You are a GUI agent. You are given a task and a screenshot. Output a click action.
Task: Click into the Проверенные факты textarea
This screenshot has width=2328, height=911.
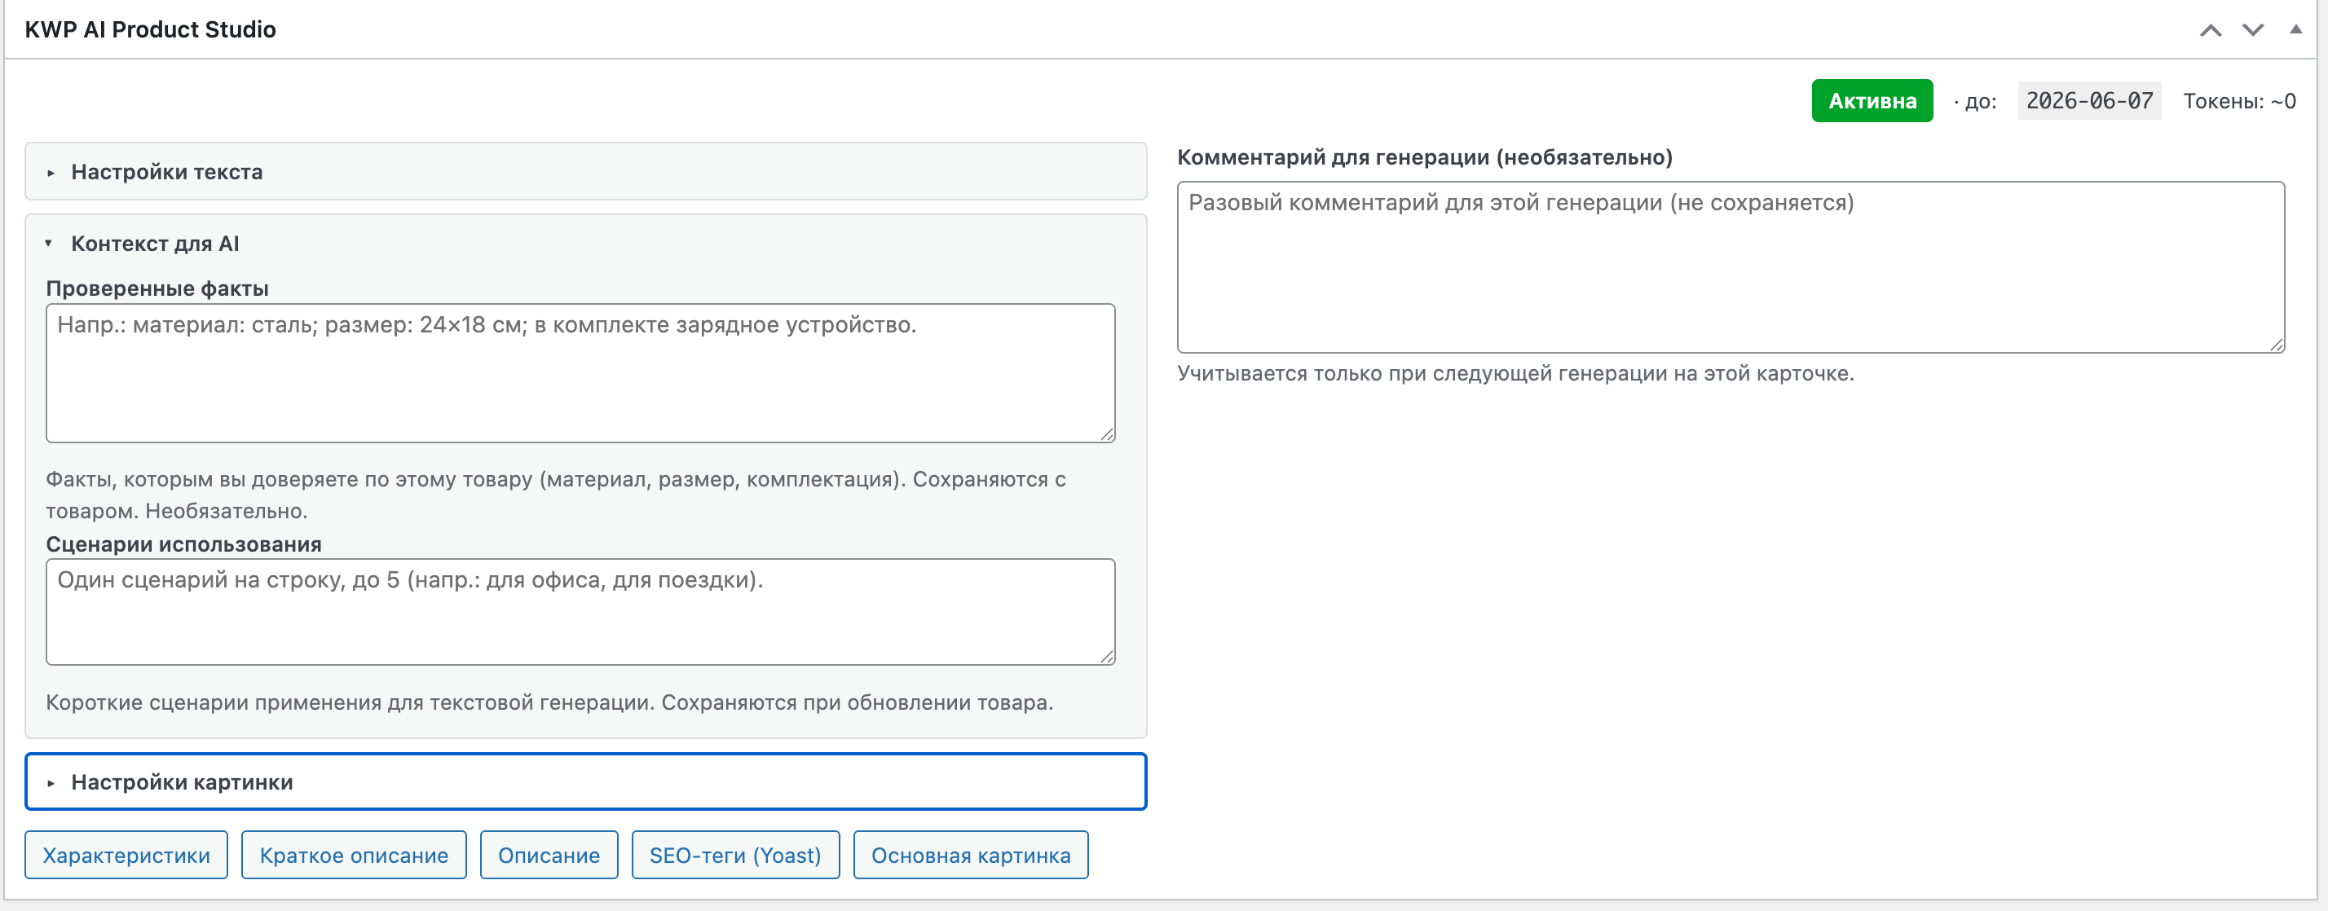pyautogui.click(x=581, y=373)
